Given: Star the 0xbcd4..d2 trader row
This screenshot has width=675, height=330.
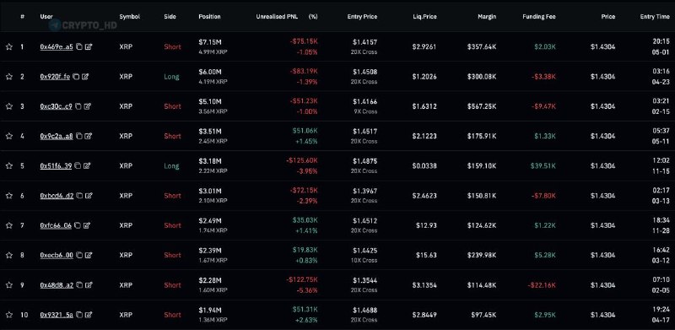Looking at the screenshot, I should tap(9, 196).
